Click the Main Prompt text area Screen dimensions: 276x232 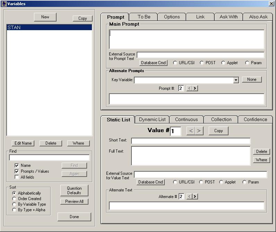(187, 39)
